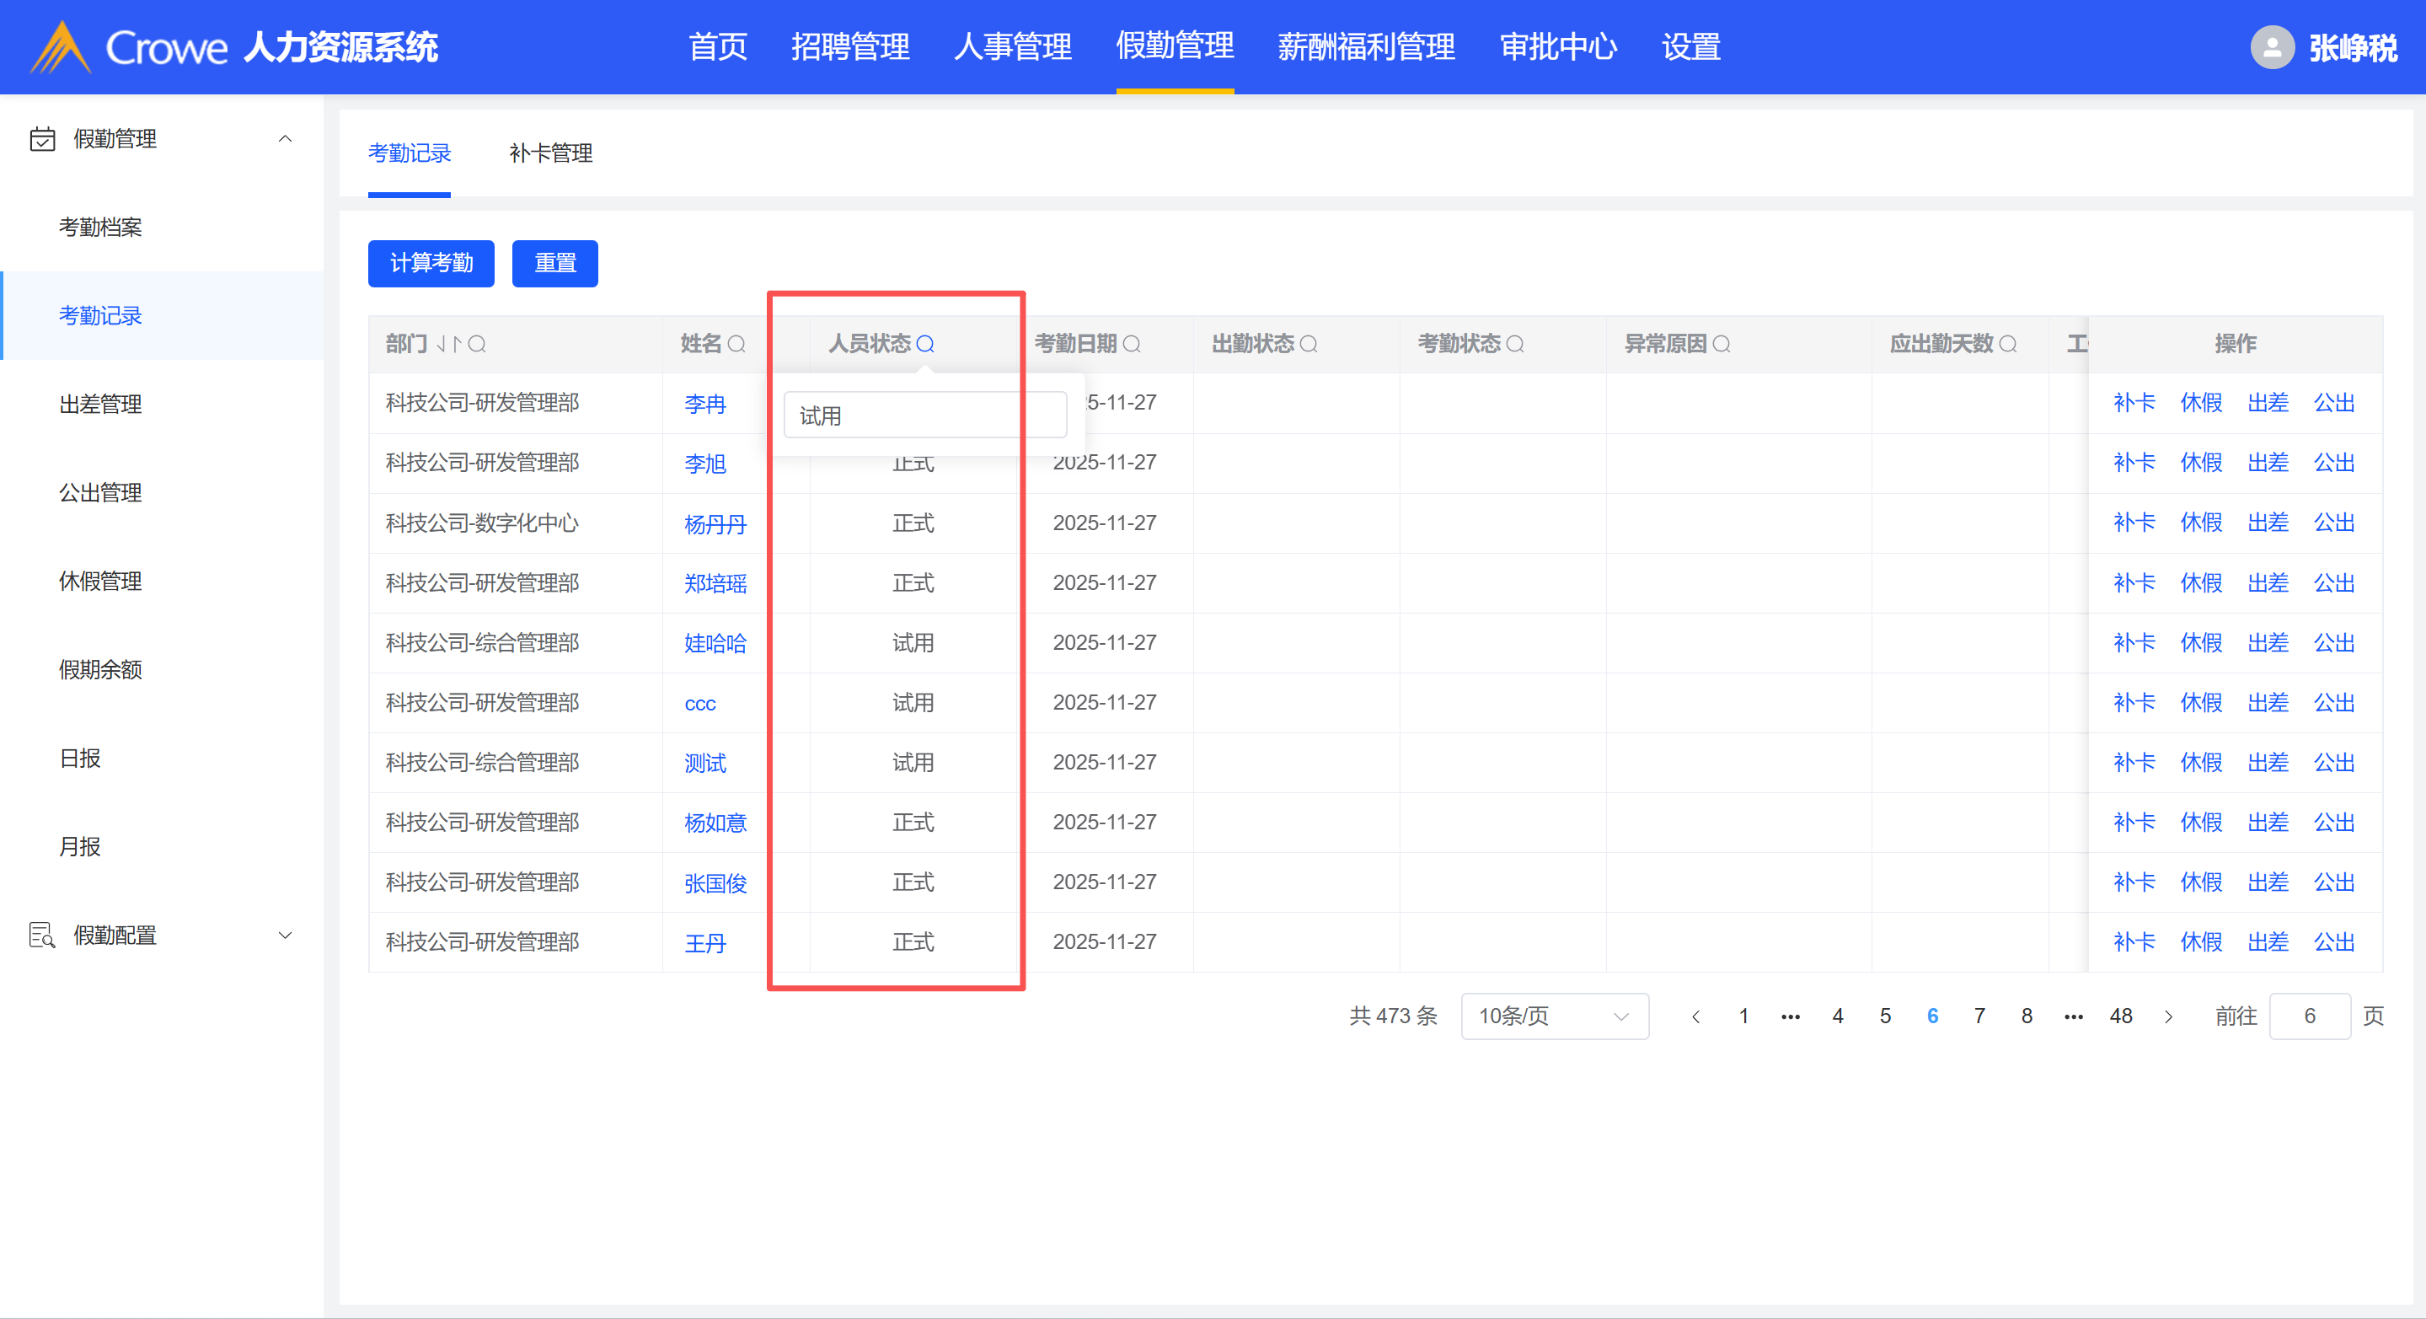Click search icon beside 考勤状态 header
This screenshot has height=1319, width=2426.
1514,344
